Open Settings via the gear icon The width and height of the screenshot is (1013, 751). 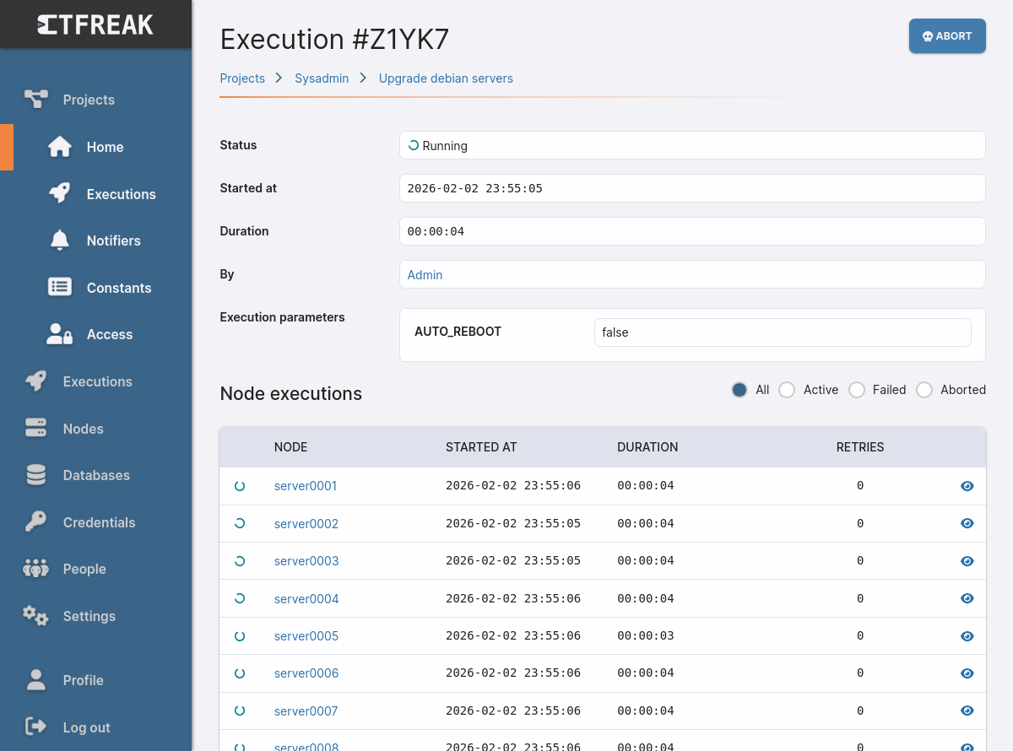click(35, 616)
